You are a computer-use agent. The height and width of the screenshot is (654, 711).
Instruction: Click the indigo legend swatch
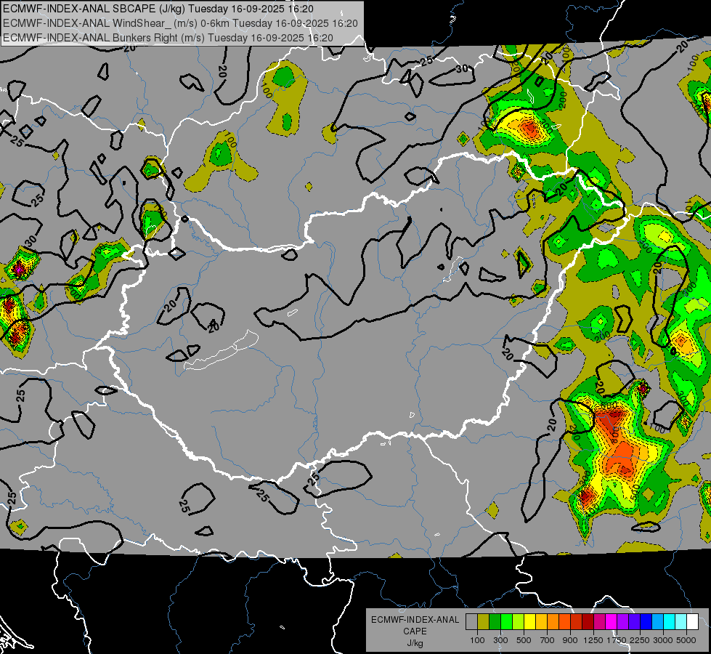pyautogui.click(x=634, y=622)
